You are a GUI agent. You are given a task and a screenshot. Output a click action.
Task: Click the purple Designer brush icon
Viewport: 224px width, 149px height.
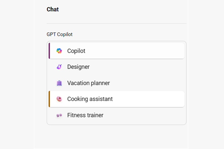pyautogui.click(x=59, y=67)
